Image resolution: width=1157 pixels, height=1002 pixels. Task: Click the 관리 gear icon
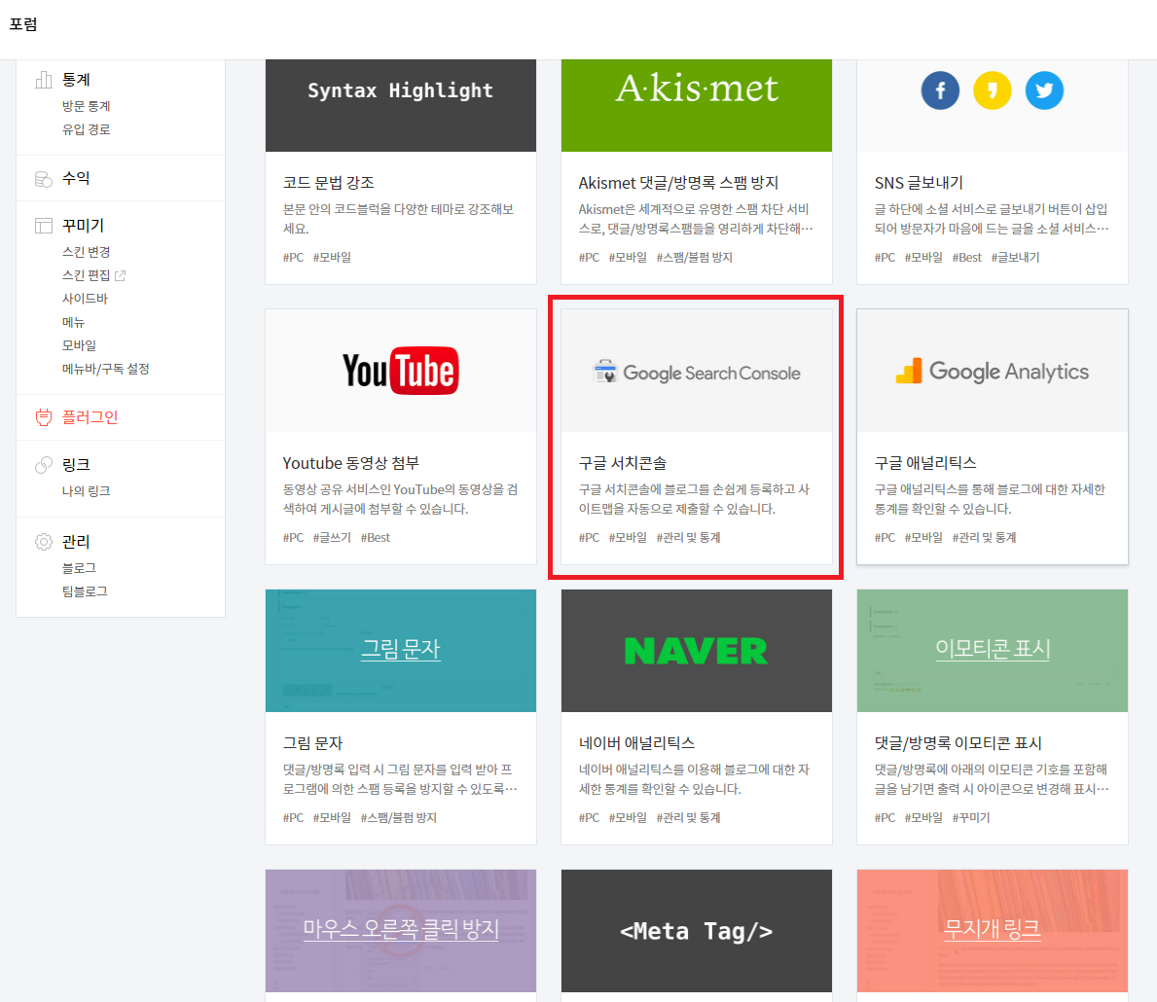coord(44,542)
